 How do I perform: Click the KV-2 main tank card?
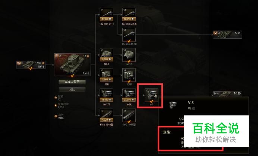[x=72, y=65]
